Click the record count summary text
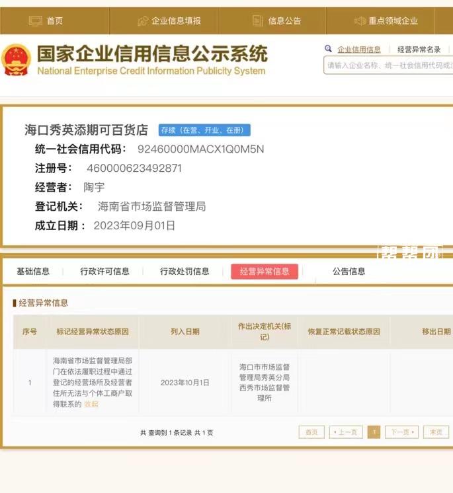The width and height of the screenshot is (453, 493). (177, 433)
